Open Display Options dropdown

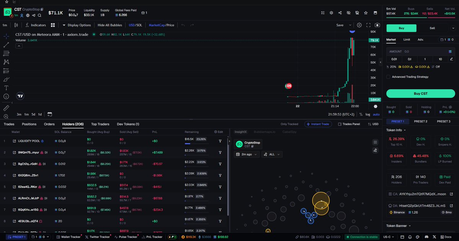(76, 25)
